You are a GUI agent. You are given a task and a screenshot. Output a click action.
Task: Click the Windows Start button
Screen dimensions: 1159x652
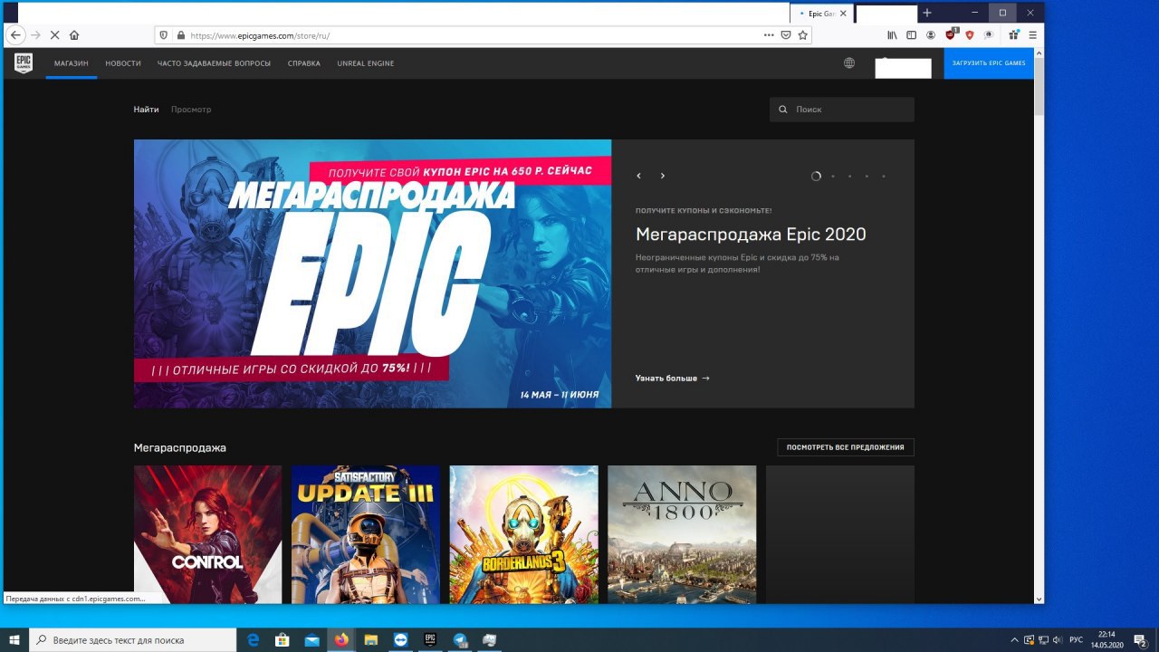(x=14, y=639)
